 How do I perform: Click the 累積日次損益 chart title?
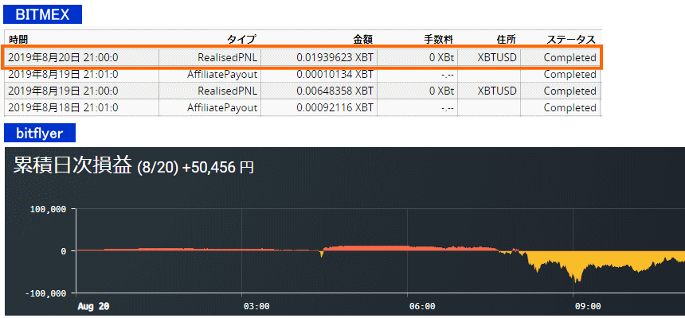[72, 165]
